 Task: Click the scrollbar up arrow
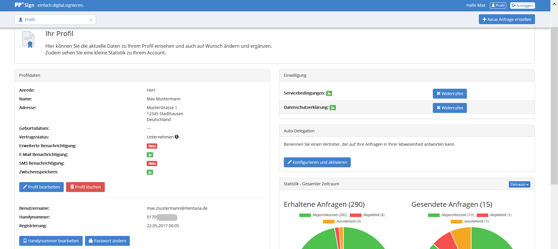click(x=554, y=4)
